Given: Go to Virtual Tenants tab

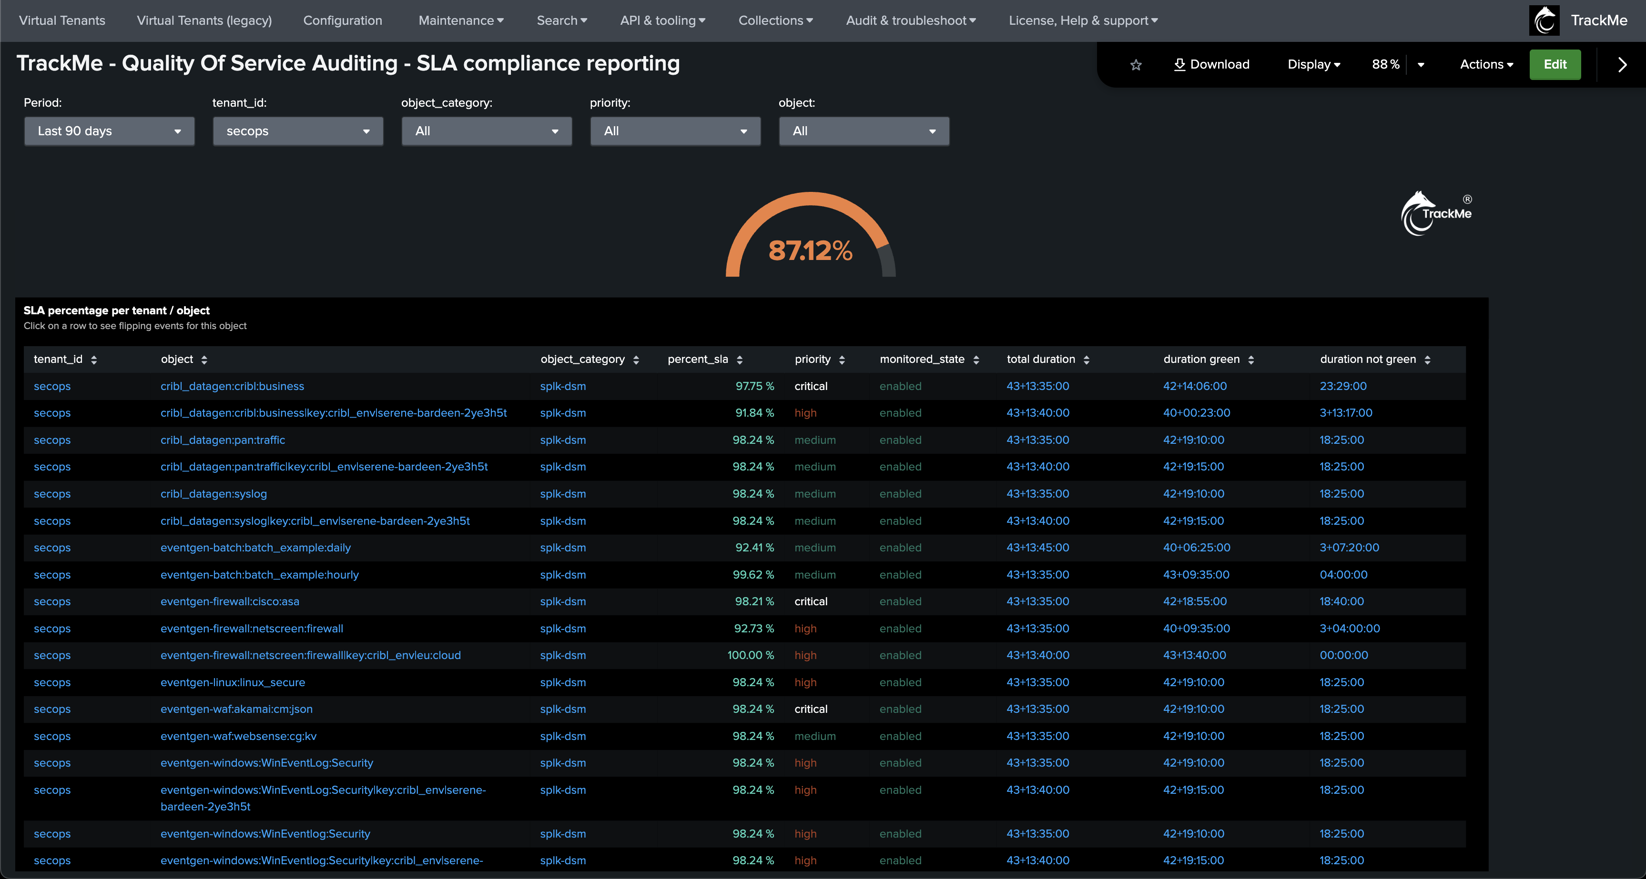Looking at the screenshot, I should click(x=62, y=20).
